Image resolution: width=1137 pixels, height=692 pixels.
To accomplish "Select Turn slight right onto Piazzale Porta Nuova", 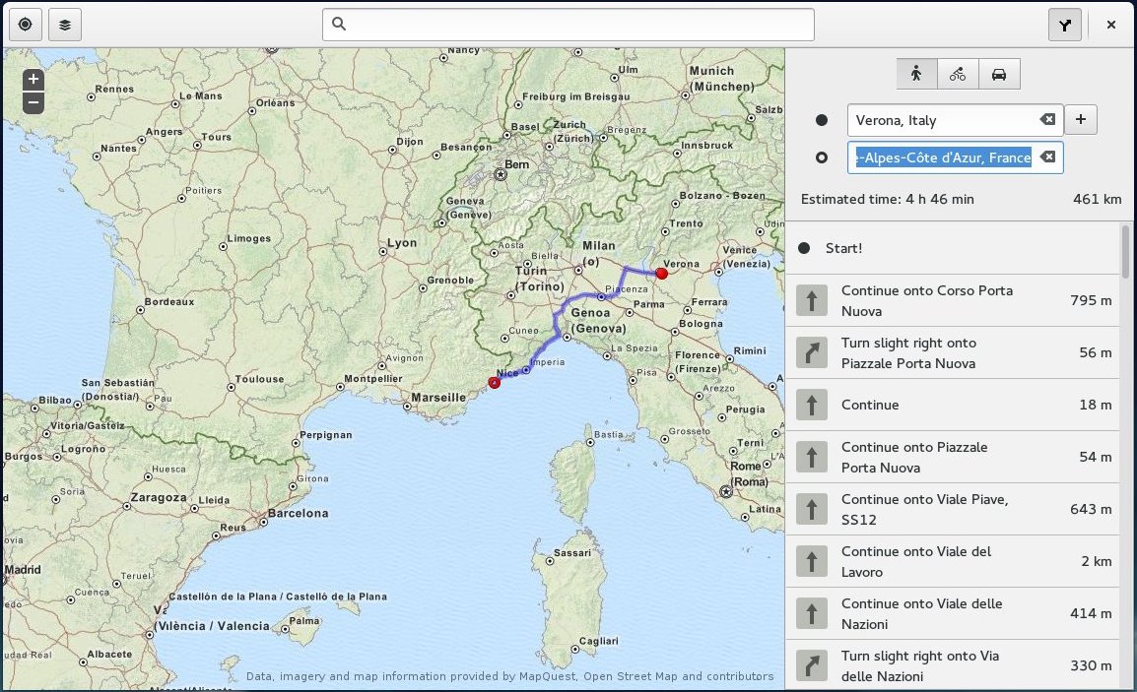I will point(952,352).
